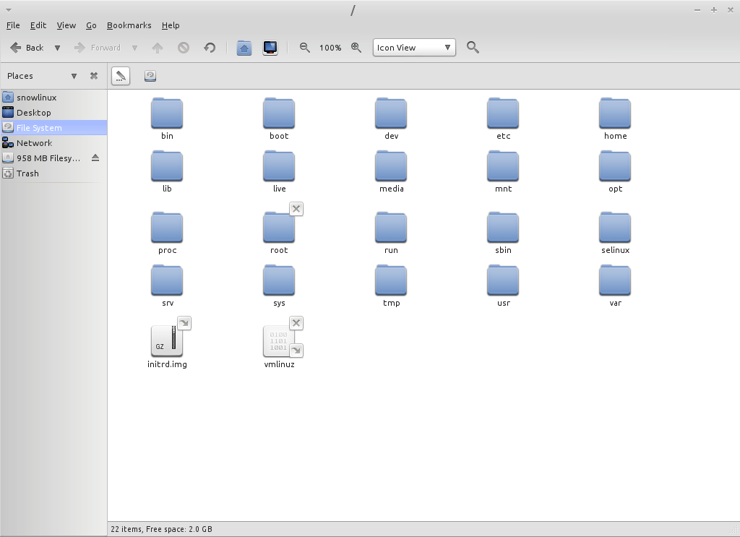Expand the Back history dropdown arrow
This screenshot has width=740, height=537.
[58, 48]
